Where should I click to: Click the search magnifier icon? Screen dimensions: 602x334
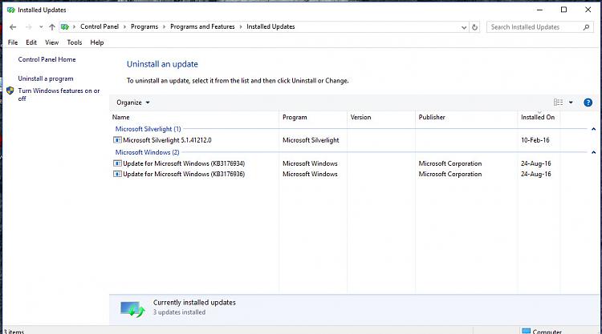(x=586, y=27)
